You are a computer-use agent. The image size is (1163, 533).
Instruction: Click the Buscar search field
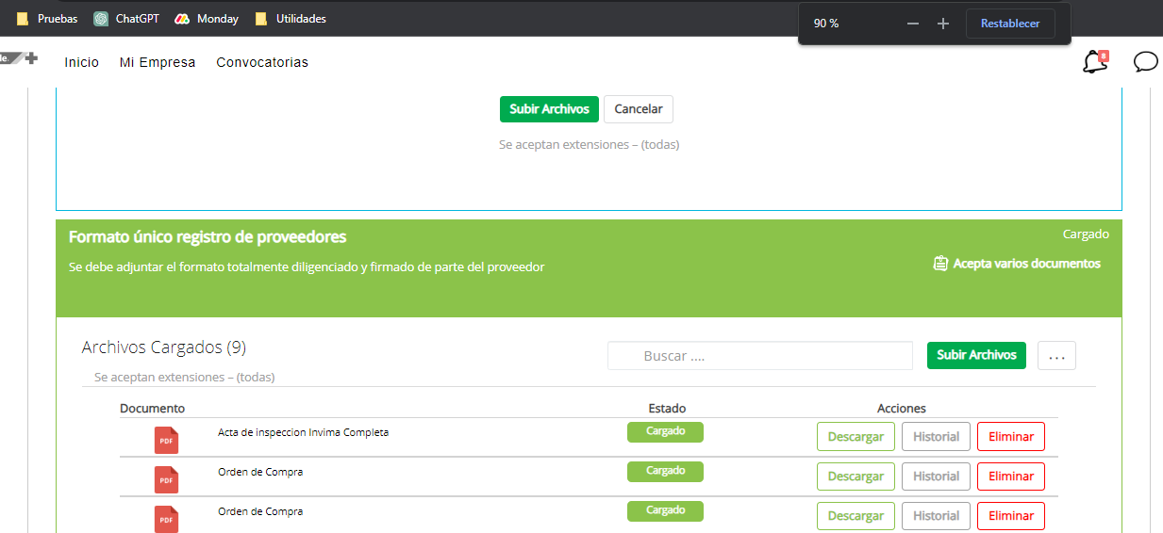(x=759, y=356)
